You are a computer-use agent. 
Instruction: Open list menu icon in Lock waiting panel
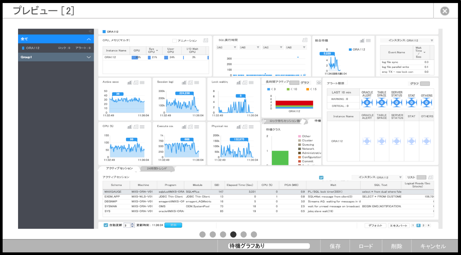(x=251, y=82)
